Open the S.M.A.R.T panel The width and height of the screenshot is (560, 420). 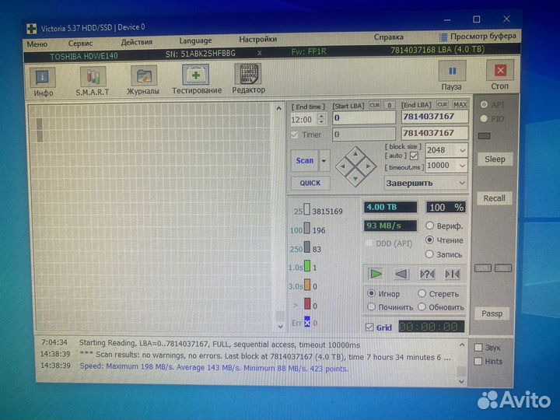(93, 77)
